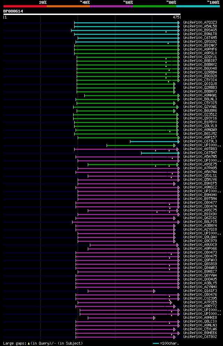Select hit UniRef100_Q5XLS1
This screenshot has height=346, width=223.
(x=200, y=176)
